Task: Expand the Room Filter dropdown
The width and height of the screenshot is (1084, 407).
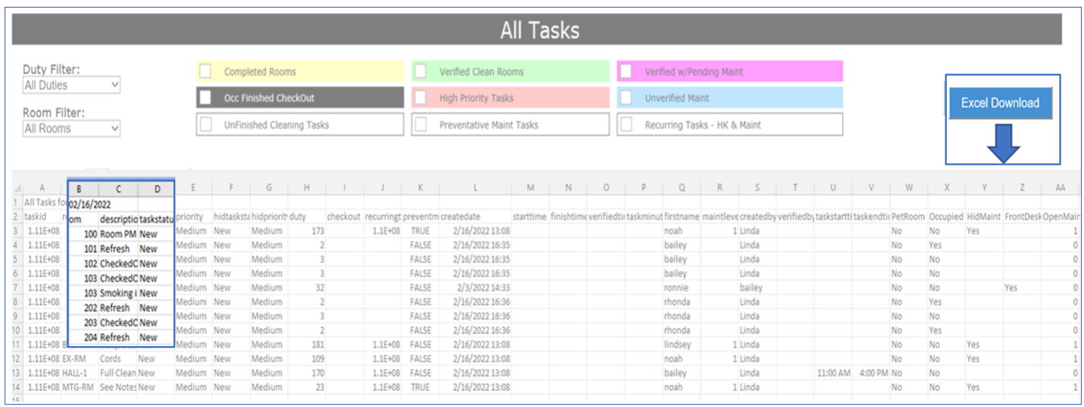Action: point(72,129)
